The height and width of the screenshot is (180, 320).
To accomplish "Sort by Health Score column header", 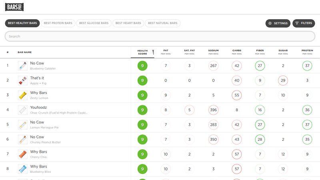I will click(x=142, y=52).
